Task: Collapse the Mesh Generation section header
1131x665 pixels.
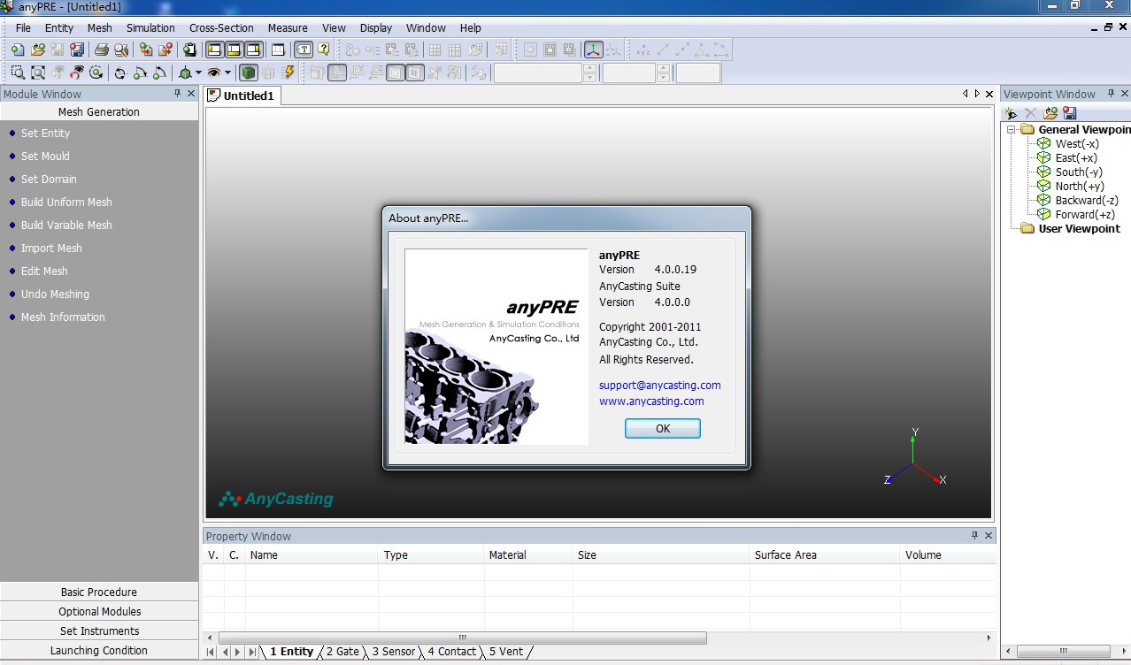Action: pos(99,112)
